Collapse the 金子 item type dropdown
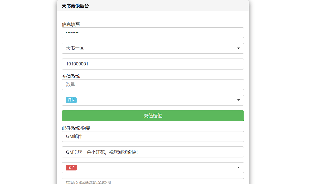 point(152,168)
